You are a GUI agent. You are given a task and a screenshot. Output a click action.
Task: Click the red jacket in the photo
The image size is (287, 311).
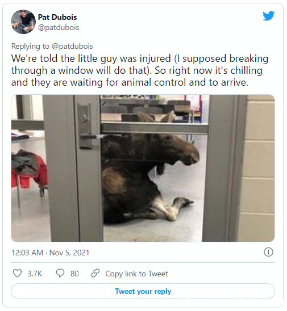30,170
